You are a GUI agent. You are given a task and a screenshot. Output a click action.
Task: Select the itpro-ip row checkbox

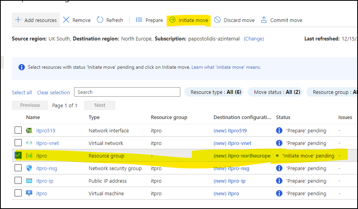pos(18,181)
